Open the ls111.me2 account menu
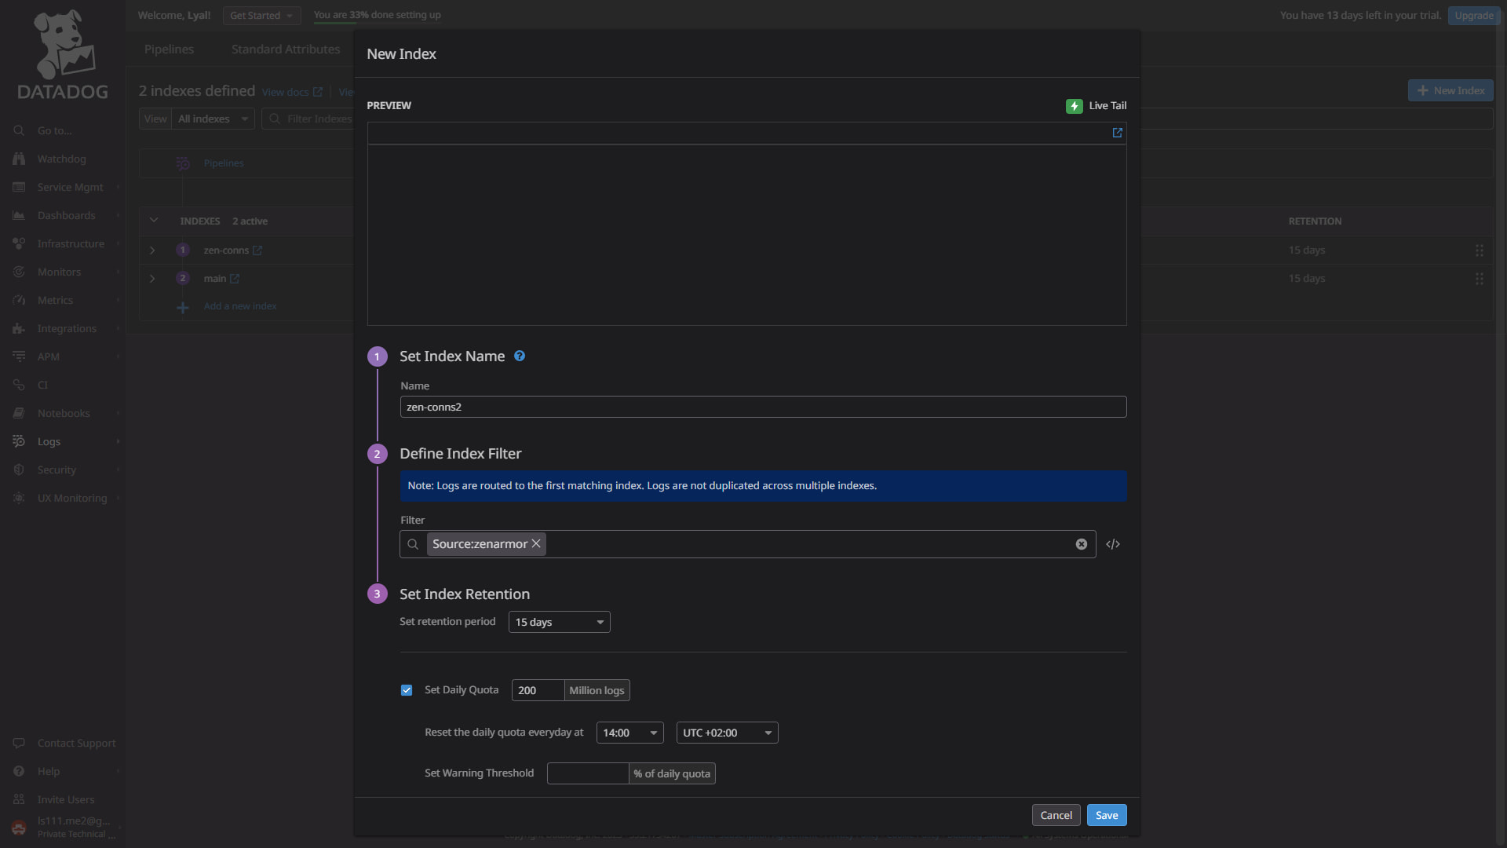1507x848 pixels. (63, 827)
